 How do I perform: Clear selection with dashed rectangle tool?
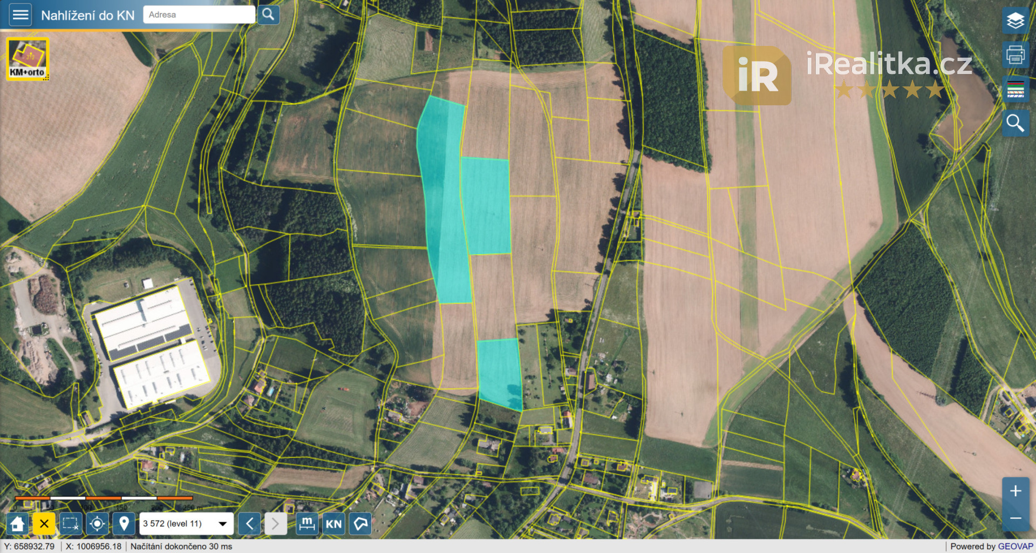click(x=71, y=523)
